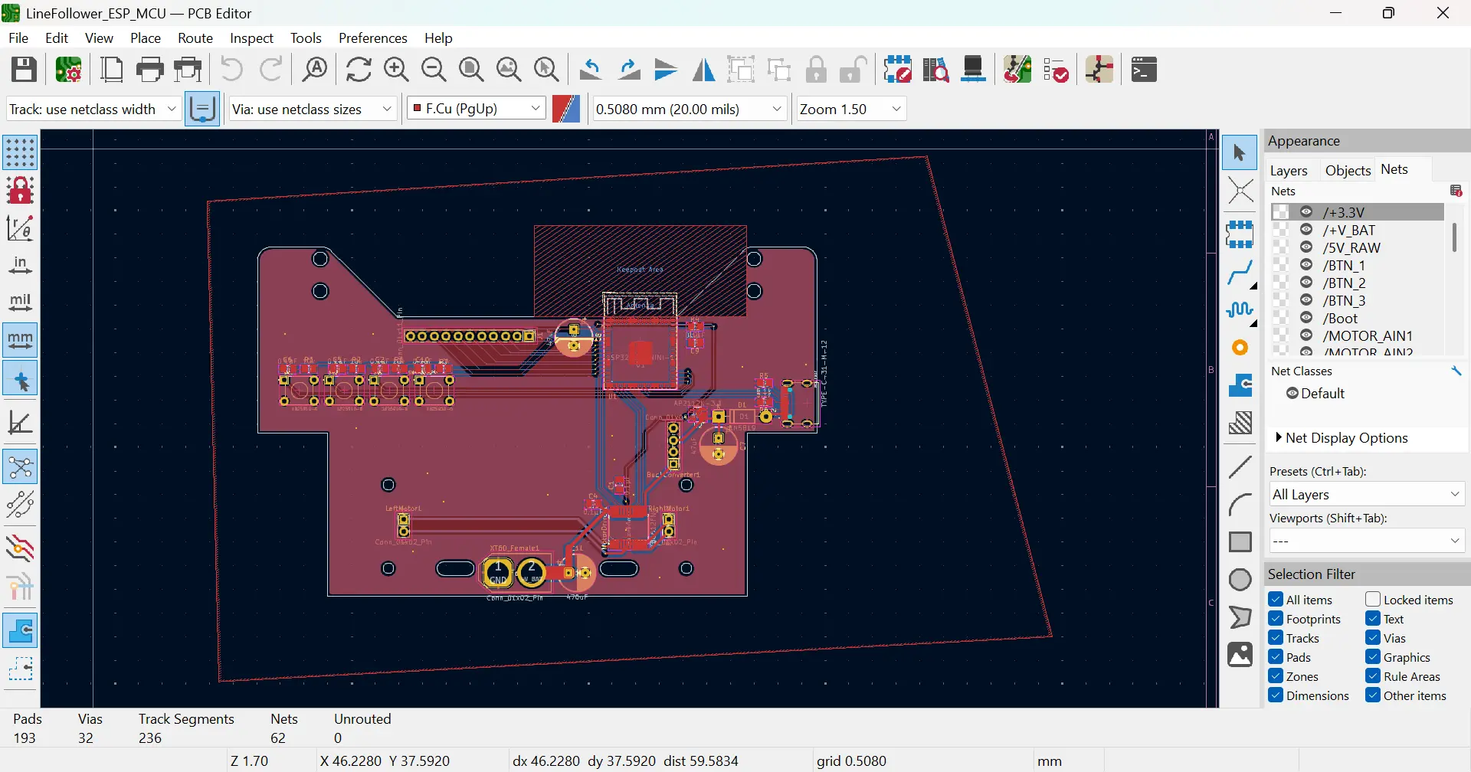Click the nets list scrollbar

click(x=1454, y=237)
